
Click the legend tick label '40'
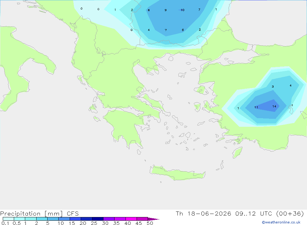[127, 223]
